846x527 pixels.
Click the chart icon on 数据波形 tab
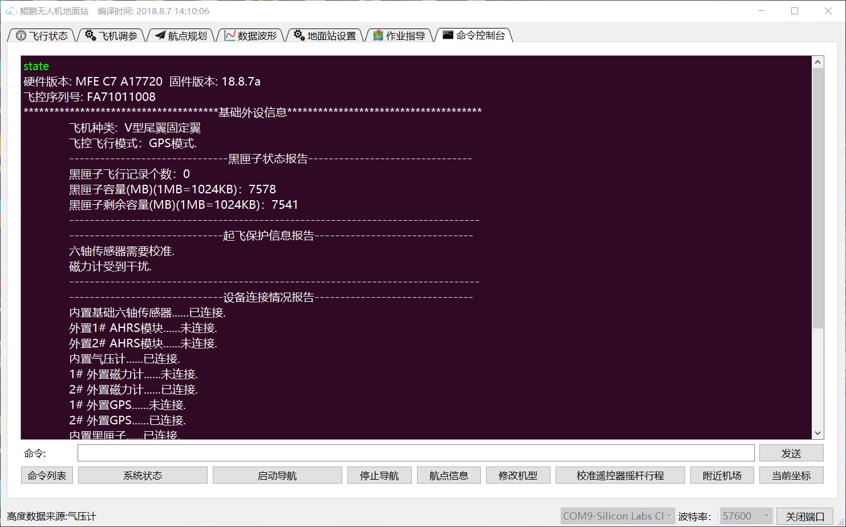point(230,35)
